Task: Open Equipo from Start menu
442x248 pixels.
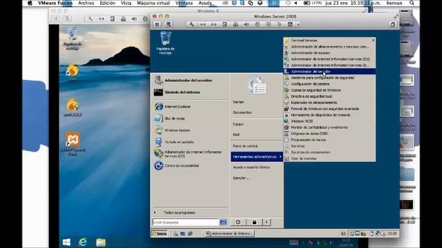Action: [x=257, y=124]
